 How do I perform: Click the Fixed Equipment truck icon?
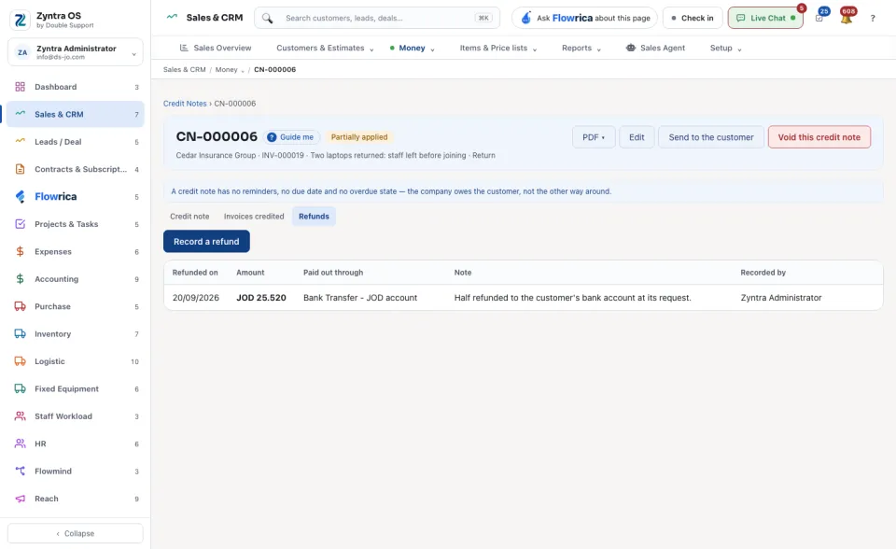[x=20, y=388]
